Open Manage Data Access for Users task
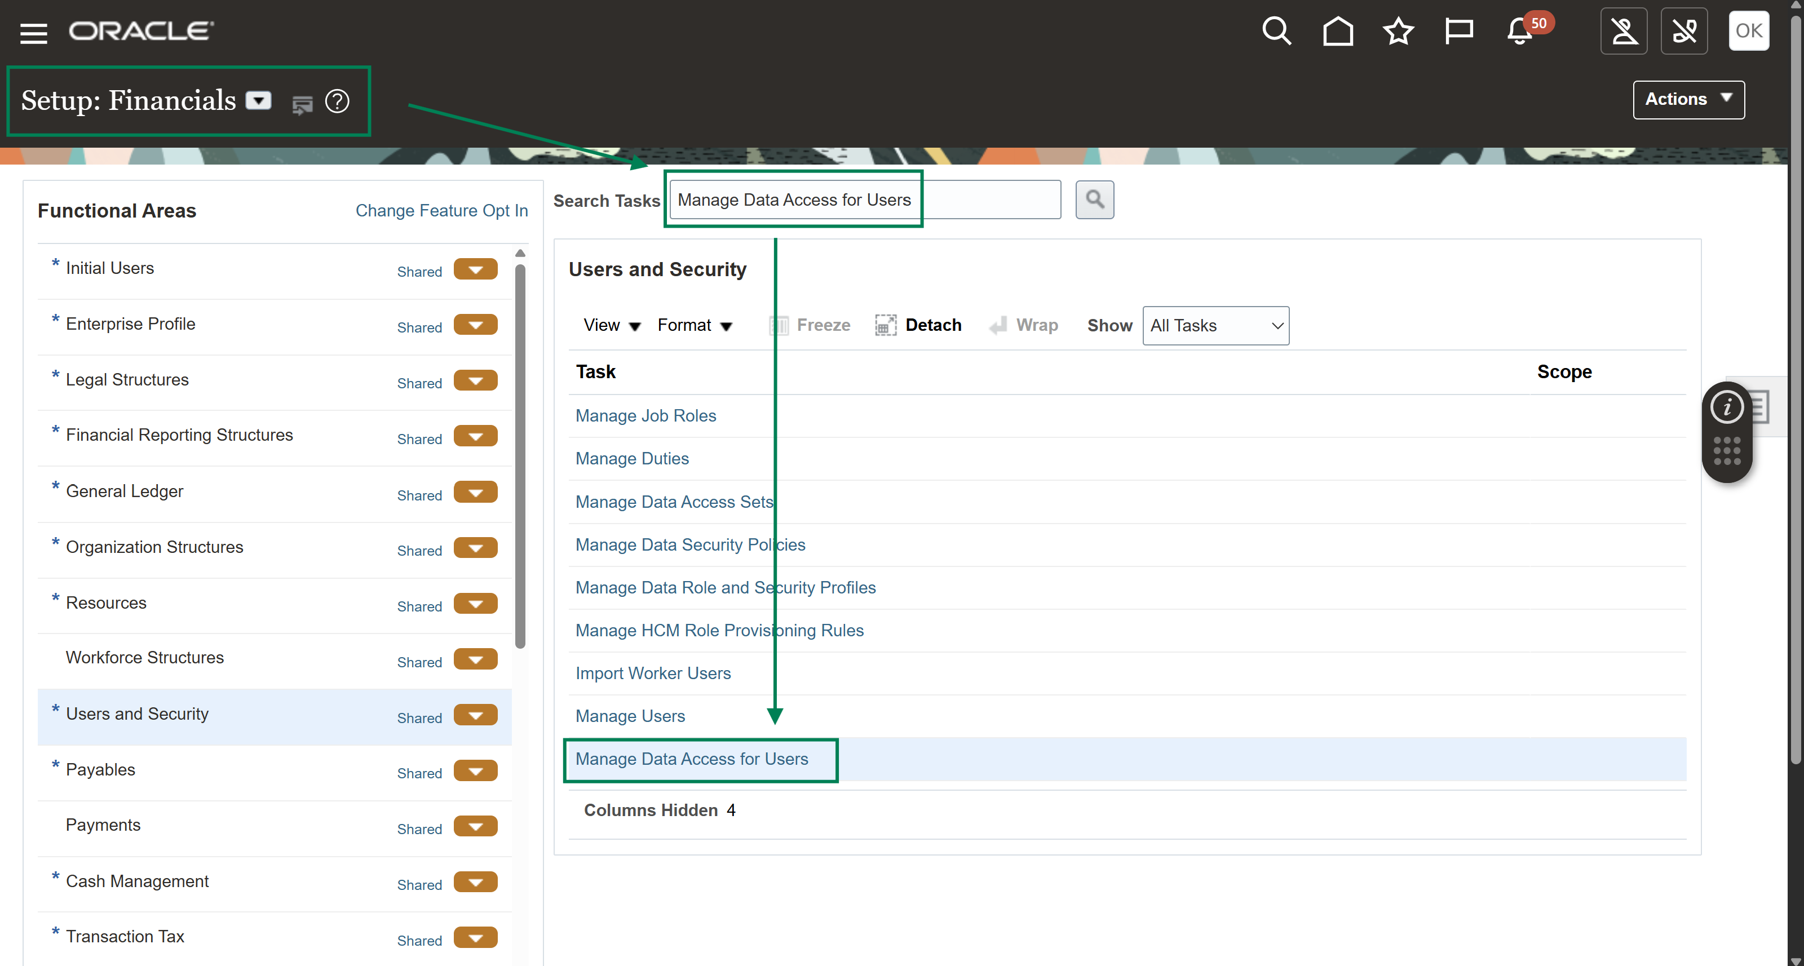The width and height of the screenshot is (1804, 966). tap(691, 759)
